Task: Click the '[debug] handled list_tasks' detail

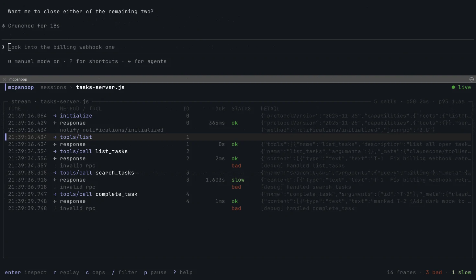Action: pyautogui.click(x=302, y=166)
